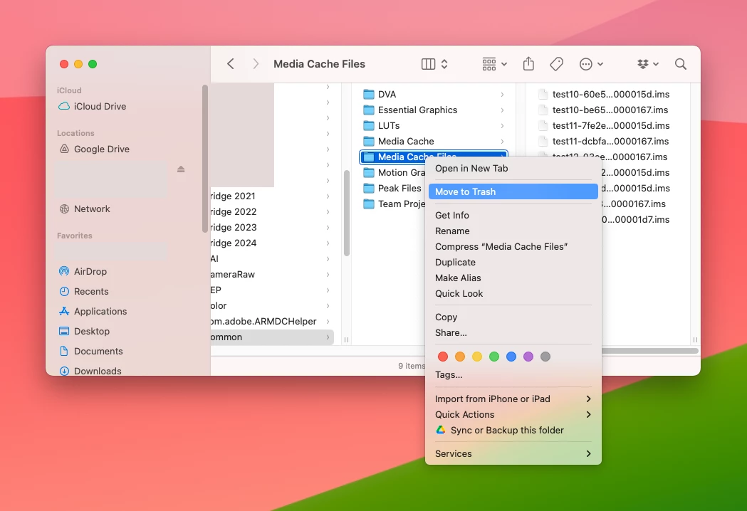Expand the LUTs folder chevron
This screenshot has width=747, height=511.
point(502,126)
